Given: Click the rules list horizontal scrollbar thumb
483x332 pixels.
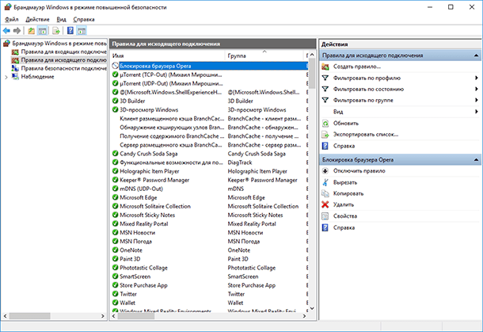Looking at the screenshot, I should click(136, 316).
